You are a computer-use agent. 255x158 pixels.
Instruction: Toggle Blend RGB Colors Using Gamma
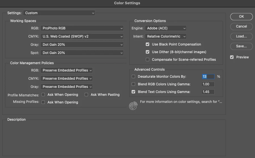134,84
